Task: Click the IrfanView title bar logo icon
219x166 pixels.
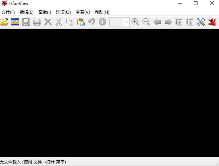Action: [x=5, y=3]
